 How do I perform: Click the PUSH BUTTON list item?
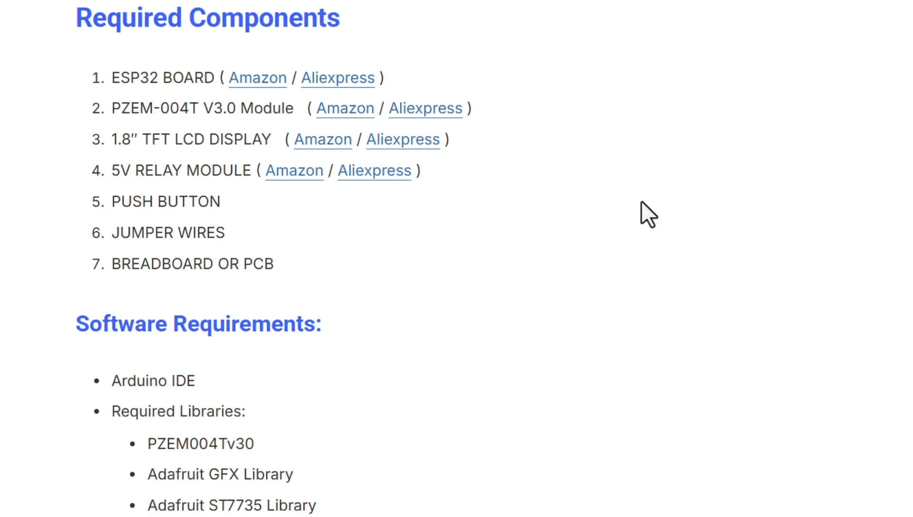click(166, 202)
